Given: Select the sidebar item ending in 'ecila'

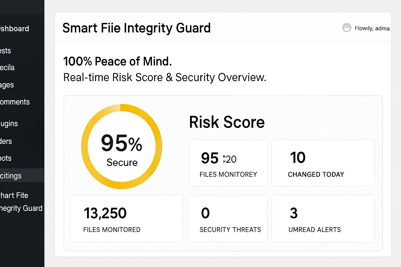Looking at the screenshot, I should pos(7,68).
